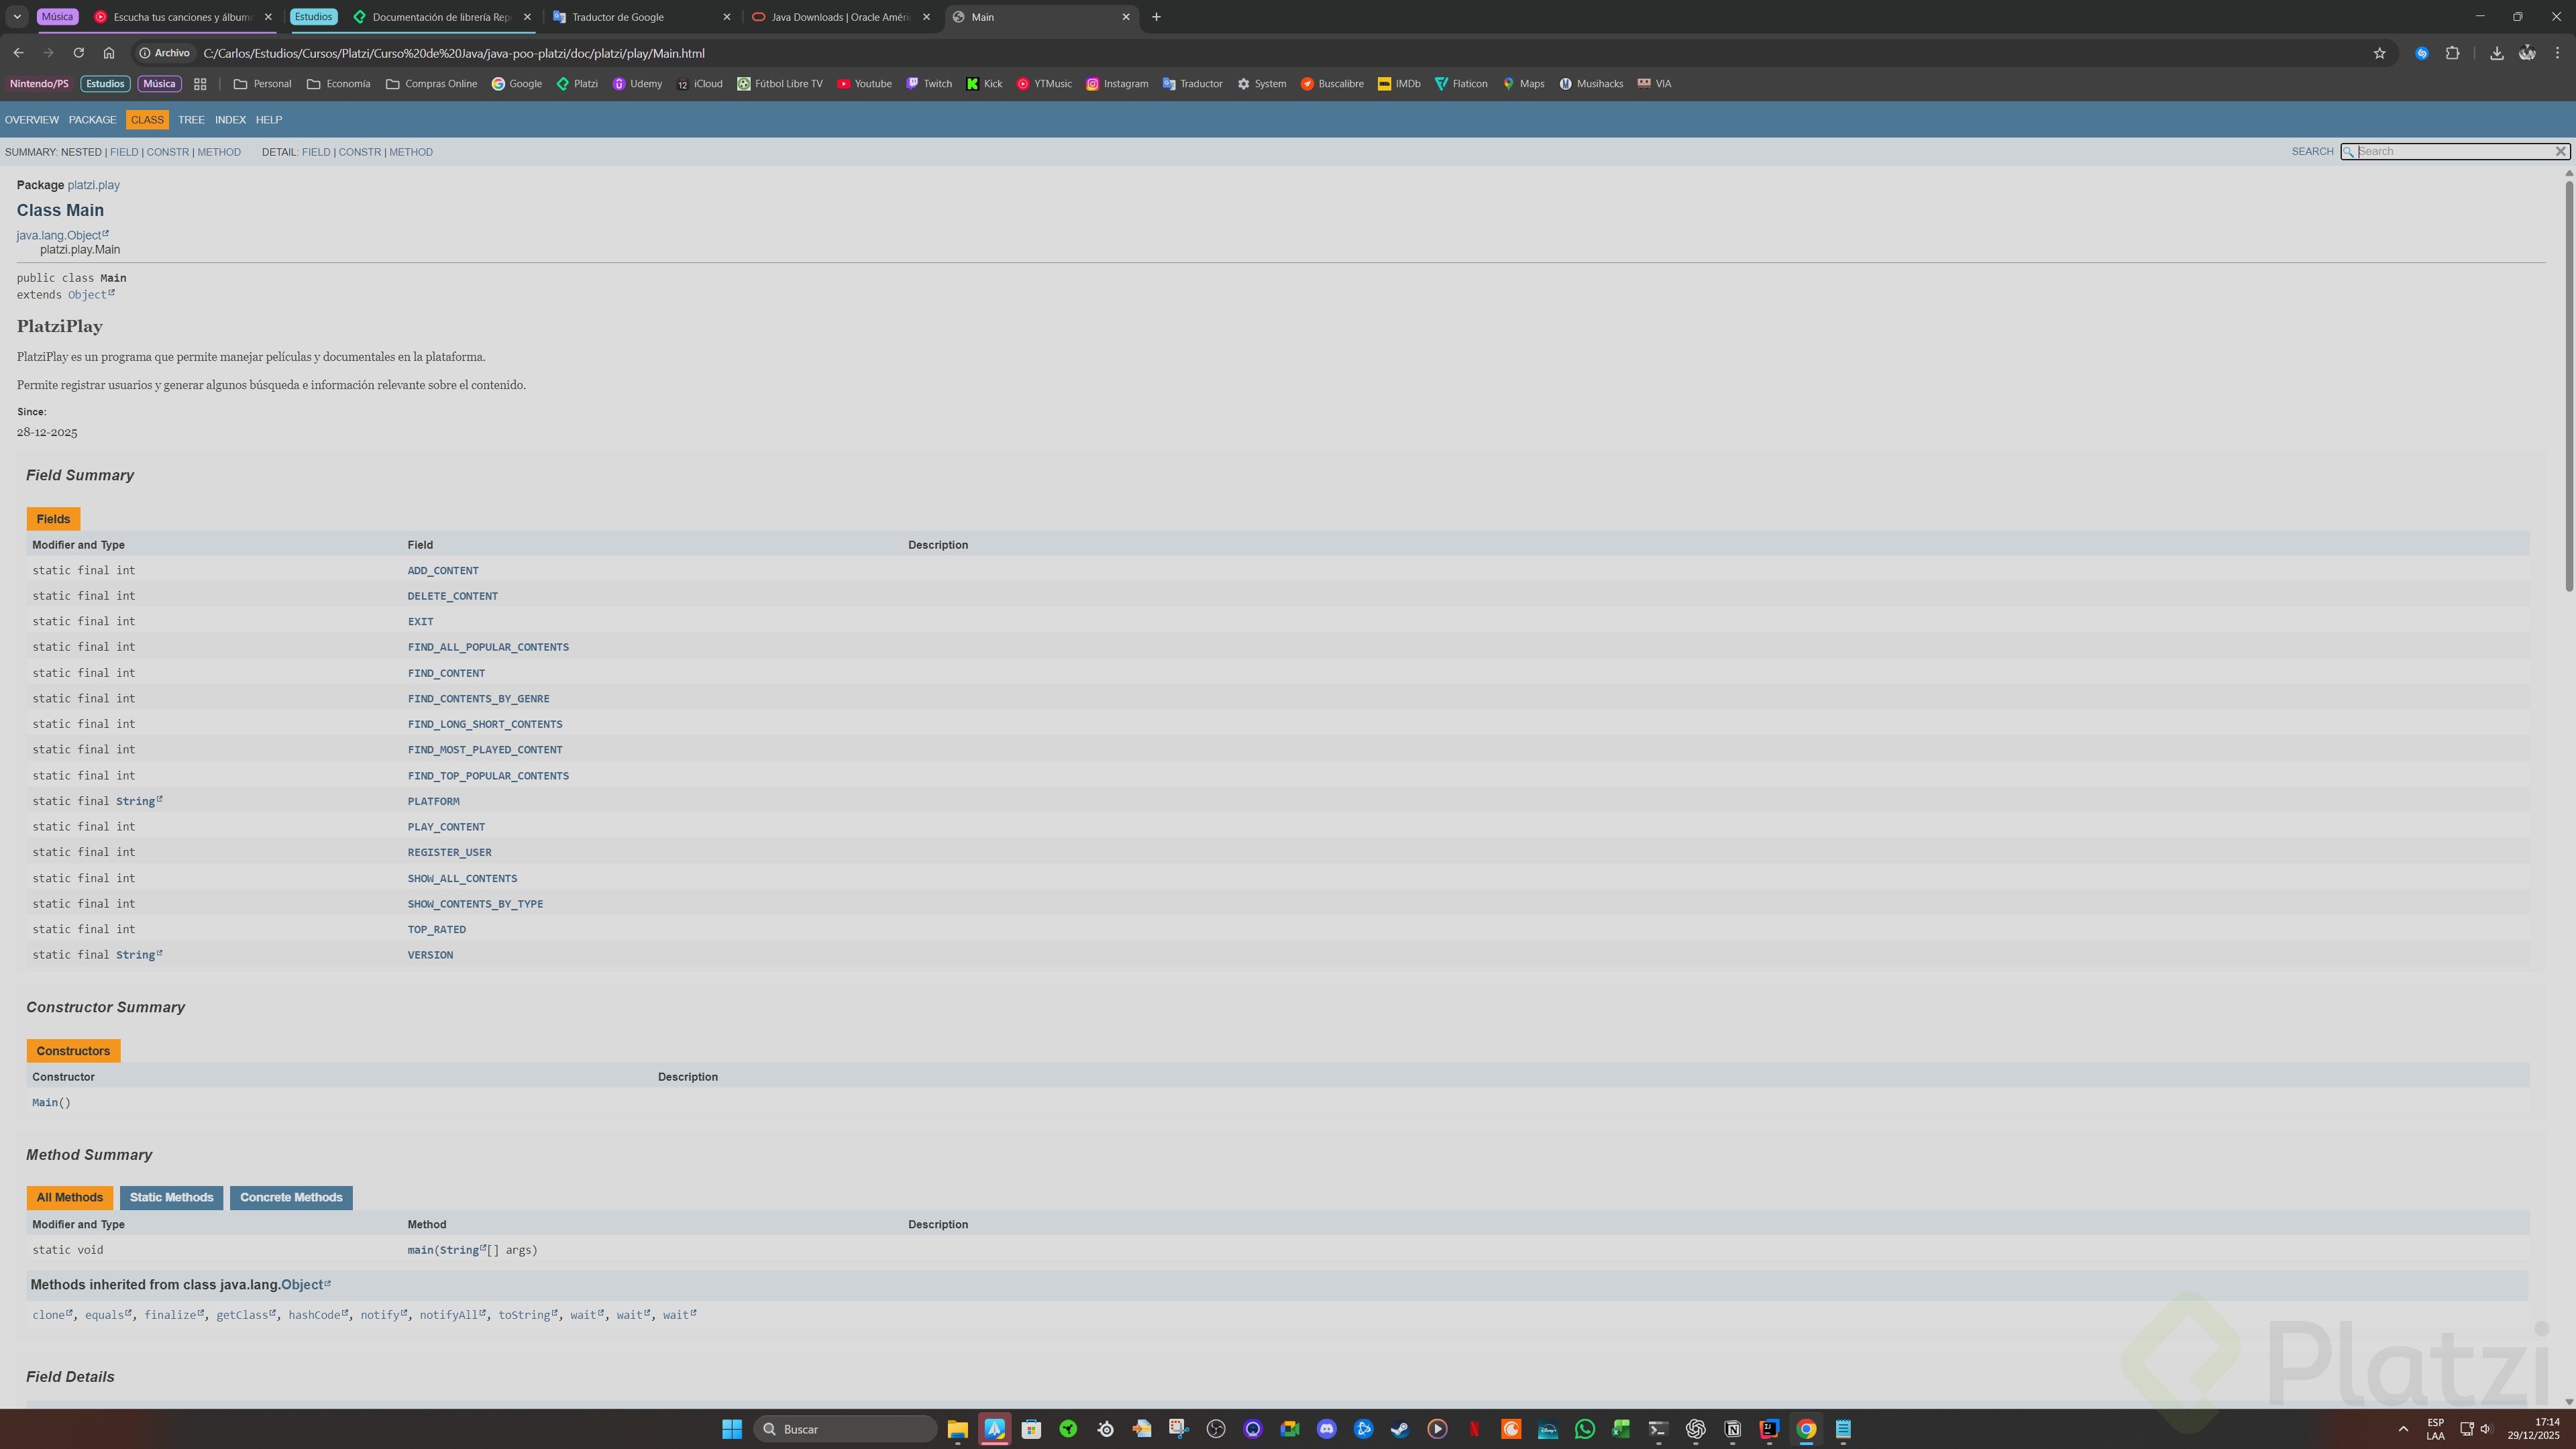Launch Steam from the taskbar
2576x1449 pixels.
(x=1400, y=1429)
